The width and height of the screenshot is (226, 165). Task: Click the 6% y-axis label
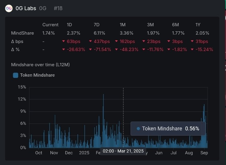click(23, 124)
